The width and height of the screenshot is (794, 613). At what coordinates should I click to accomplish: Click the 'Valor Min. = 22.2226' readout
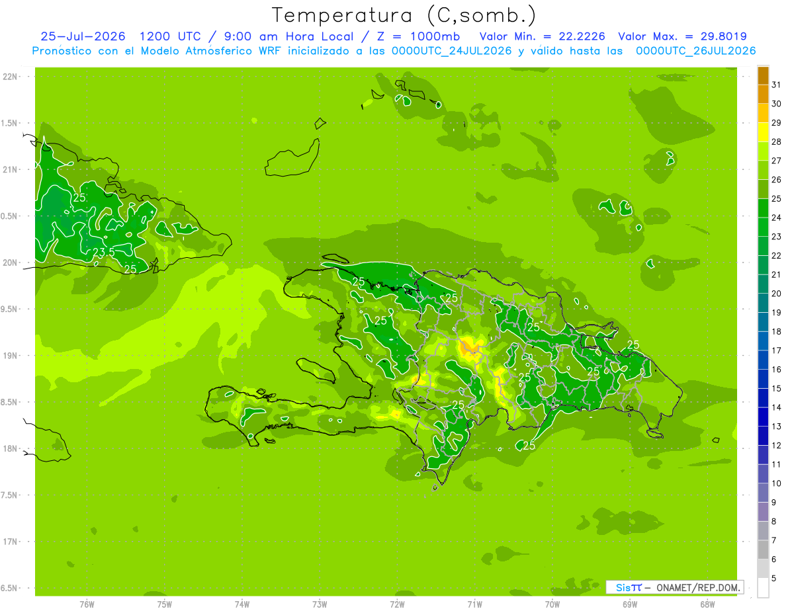click(542, 36)
